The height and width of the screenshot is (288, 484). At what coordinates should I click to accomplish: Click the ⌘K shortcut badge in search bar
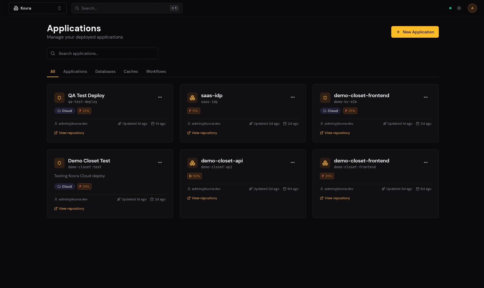click(174, 8)
